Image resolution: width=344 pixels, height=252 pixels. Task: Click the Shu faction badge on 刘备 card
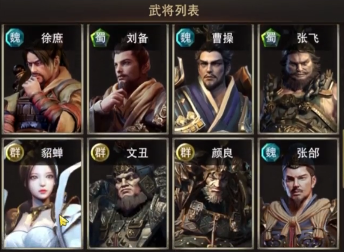[x=100, y=38]
